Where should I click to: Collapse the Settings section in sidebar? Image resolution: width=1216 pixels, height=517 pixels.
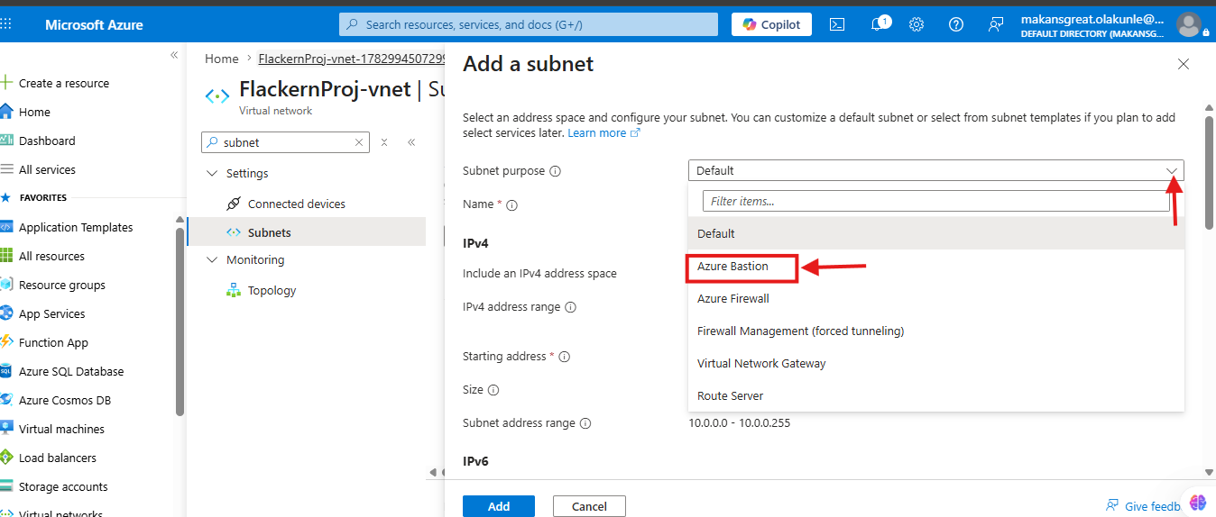point(212,174)
